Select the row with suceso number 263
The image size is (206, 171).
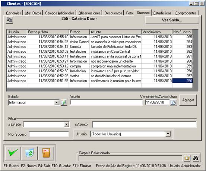coord(100,47)
